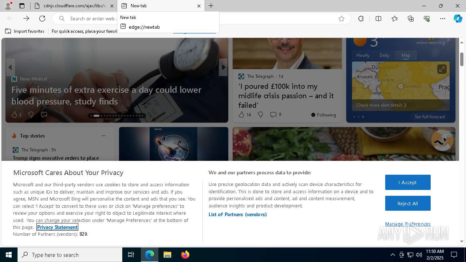This screenshot has width=466, height=262.
Task: Open Manage Preferences link
Action: (x=408, y=224)
